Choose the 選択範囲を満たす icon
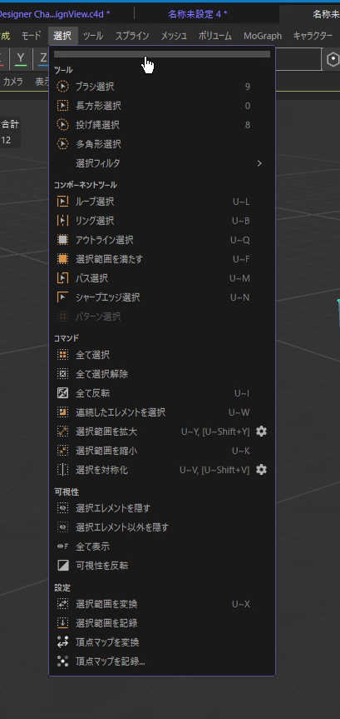 point(62,259)
